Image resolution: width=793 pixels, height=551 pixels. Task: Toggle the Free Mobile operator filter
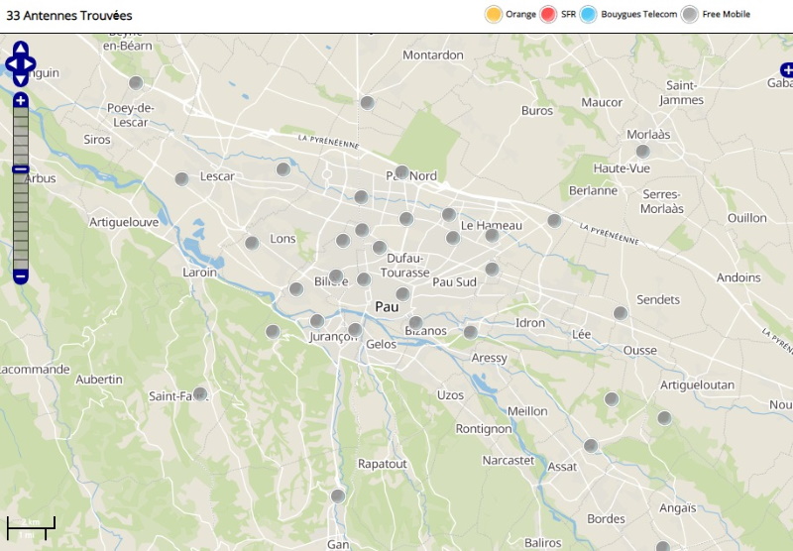coord(690,14)
